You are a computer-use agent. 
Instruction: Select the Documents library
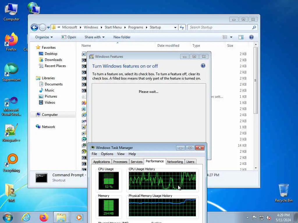[x=51, y=84]
